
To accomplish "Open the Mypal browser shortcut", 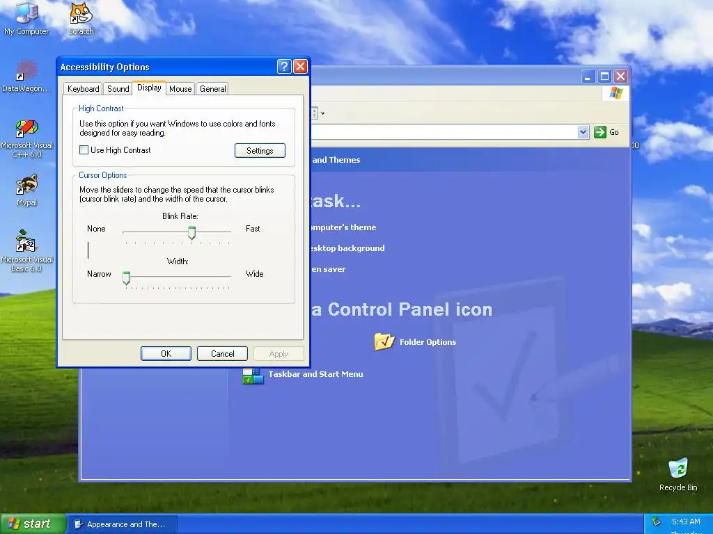I will tap(26, 190).
